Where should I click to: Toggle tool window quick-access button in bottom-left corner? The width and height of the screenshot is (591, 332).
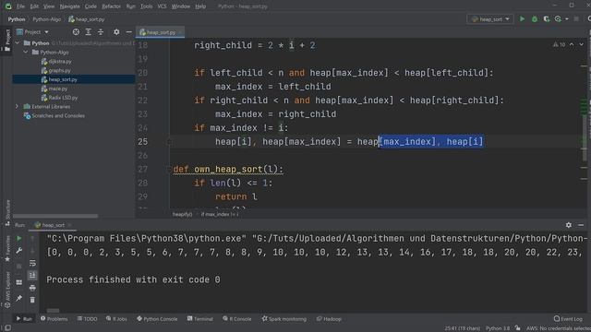click(7, 328)
